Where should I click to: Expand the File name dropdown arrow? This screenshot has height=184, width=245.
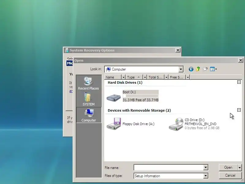coord(205,167)
